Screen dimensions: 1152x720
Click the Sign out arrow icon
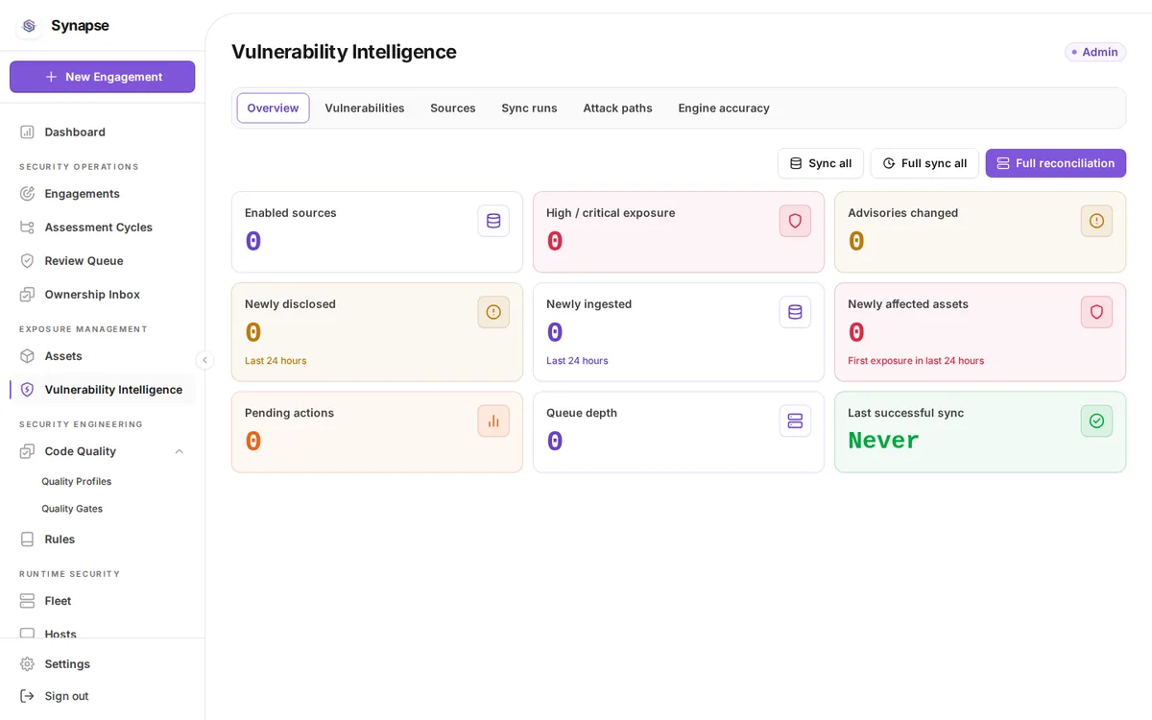point(27,695)
